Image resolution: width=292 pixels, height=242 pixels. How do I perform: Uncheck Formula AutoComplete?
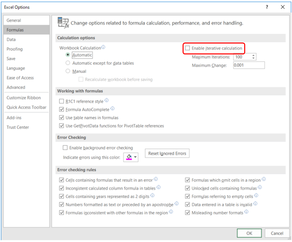61,109
